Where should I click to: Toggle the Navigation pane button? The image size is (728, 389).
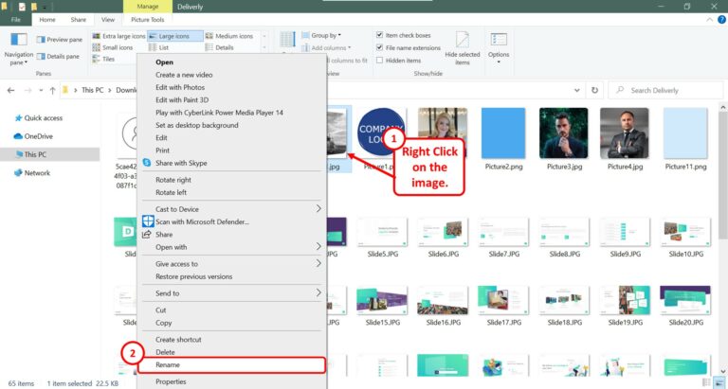tap(19, 48)
